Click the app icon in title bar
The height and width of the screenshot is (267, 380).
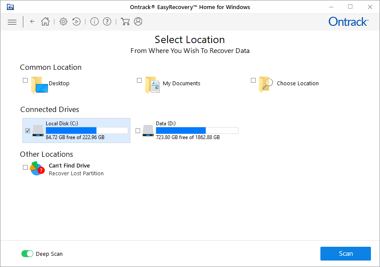[10, 7]
